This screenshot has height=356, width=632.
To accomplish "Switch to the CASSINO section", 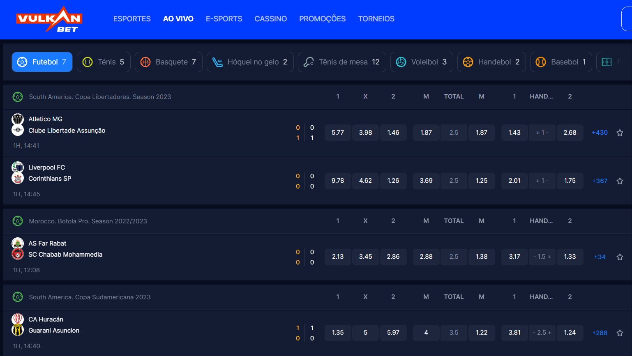I will pos(270,18).
